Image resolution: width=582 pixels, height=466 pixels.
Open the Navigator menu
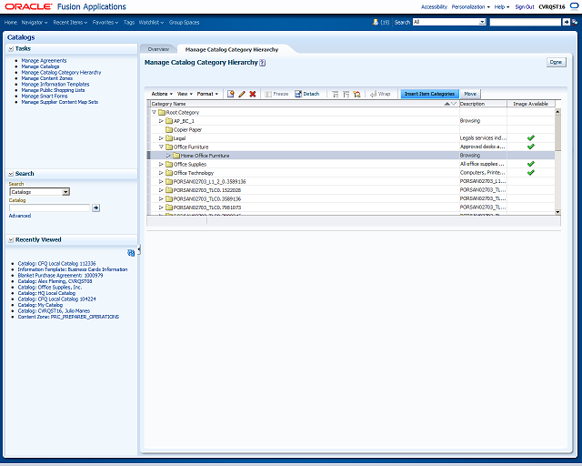[x=35, y=22]
